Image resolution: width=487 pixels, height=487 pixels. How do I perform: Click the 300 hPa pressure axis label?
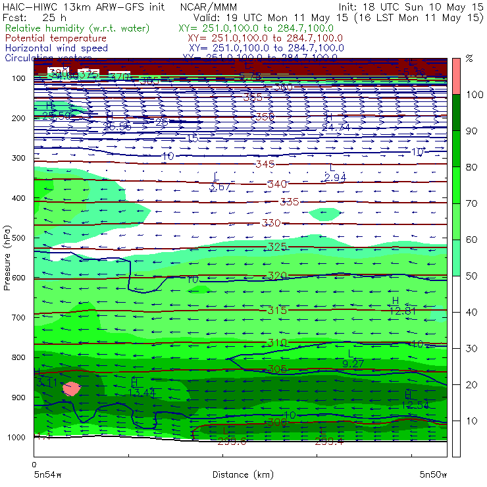[18, 158]
